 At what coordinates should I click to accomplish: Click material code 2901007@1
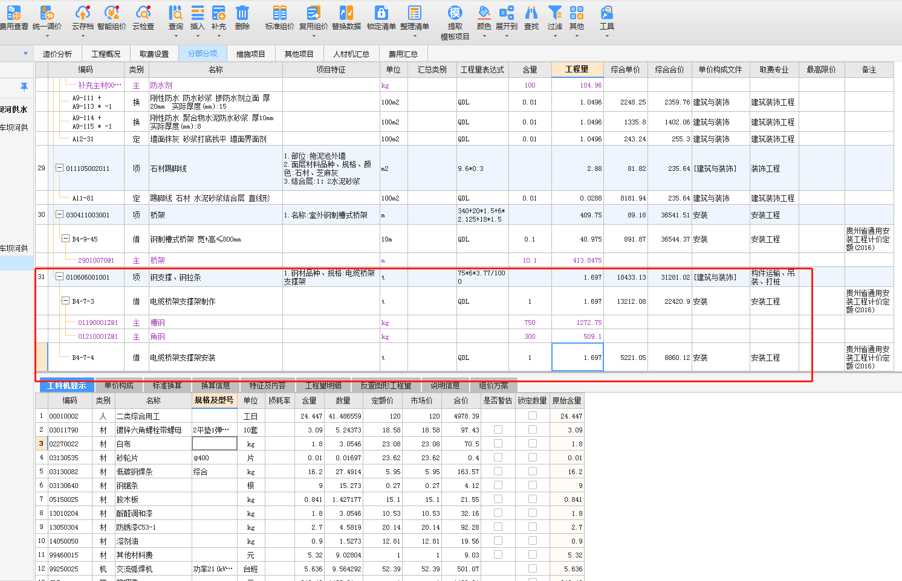click(x=96, y=260)
